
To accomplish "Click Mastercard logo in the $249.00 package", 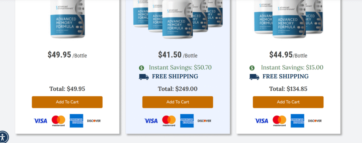I will coord(169,121).
